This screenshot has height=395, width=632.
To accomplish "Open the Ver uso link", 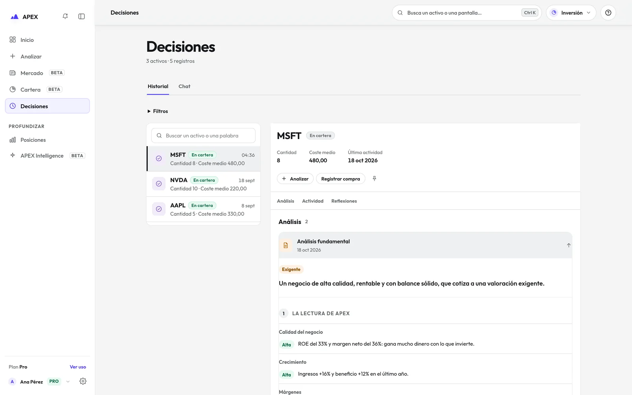I will point(78,367).
